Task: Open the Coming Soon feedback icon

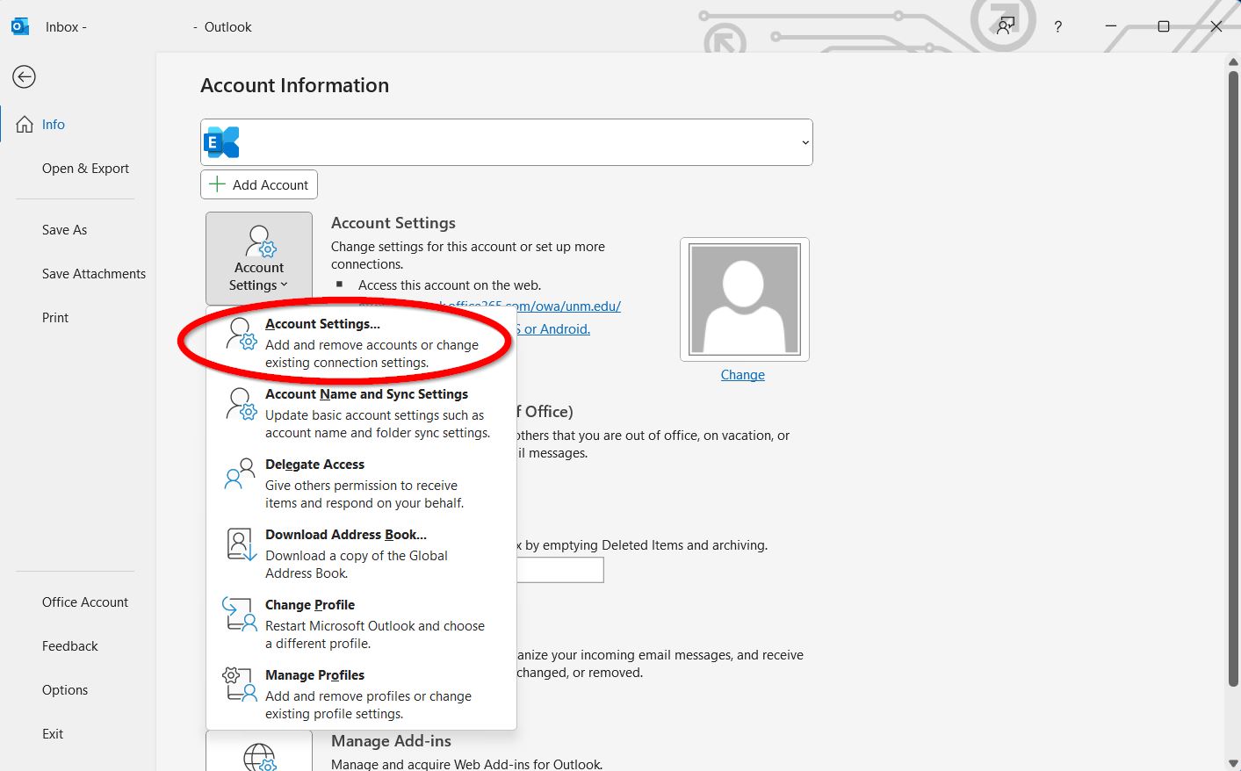Action: click(1006, 26)
